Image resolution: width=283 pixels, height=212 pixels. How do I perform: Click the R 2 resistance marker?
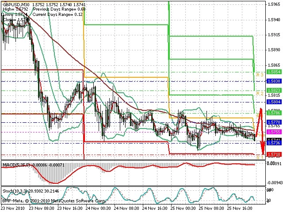(260, 93)
